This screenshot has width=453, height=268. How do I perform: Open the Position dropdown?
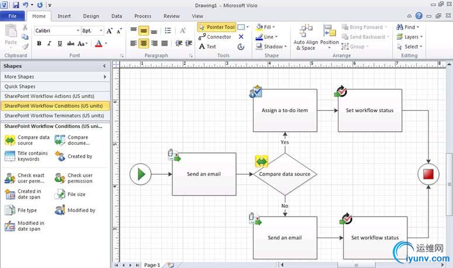click(x=329, y=37)
